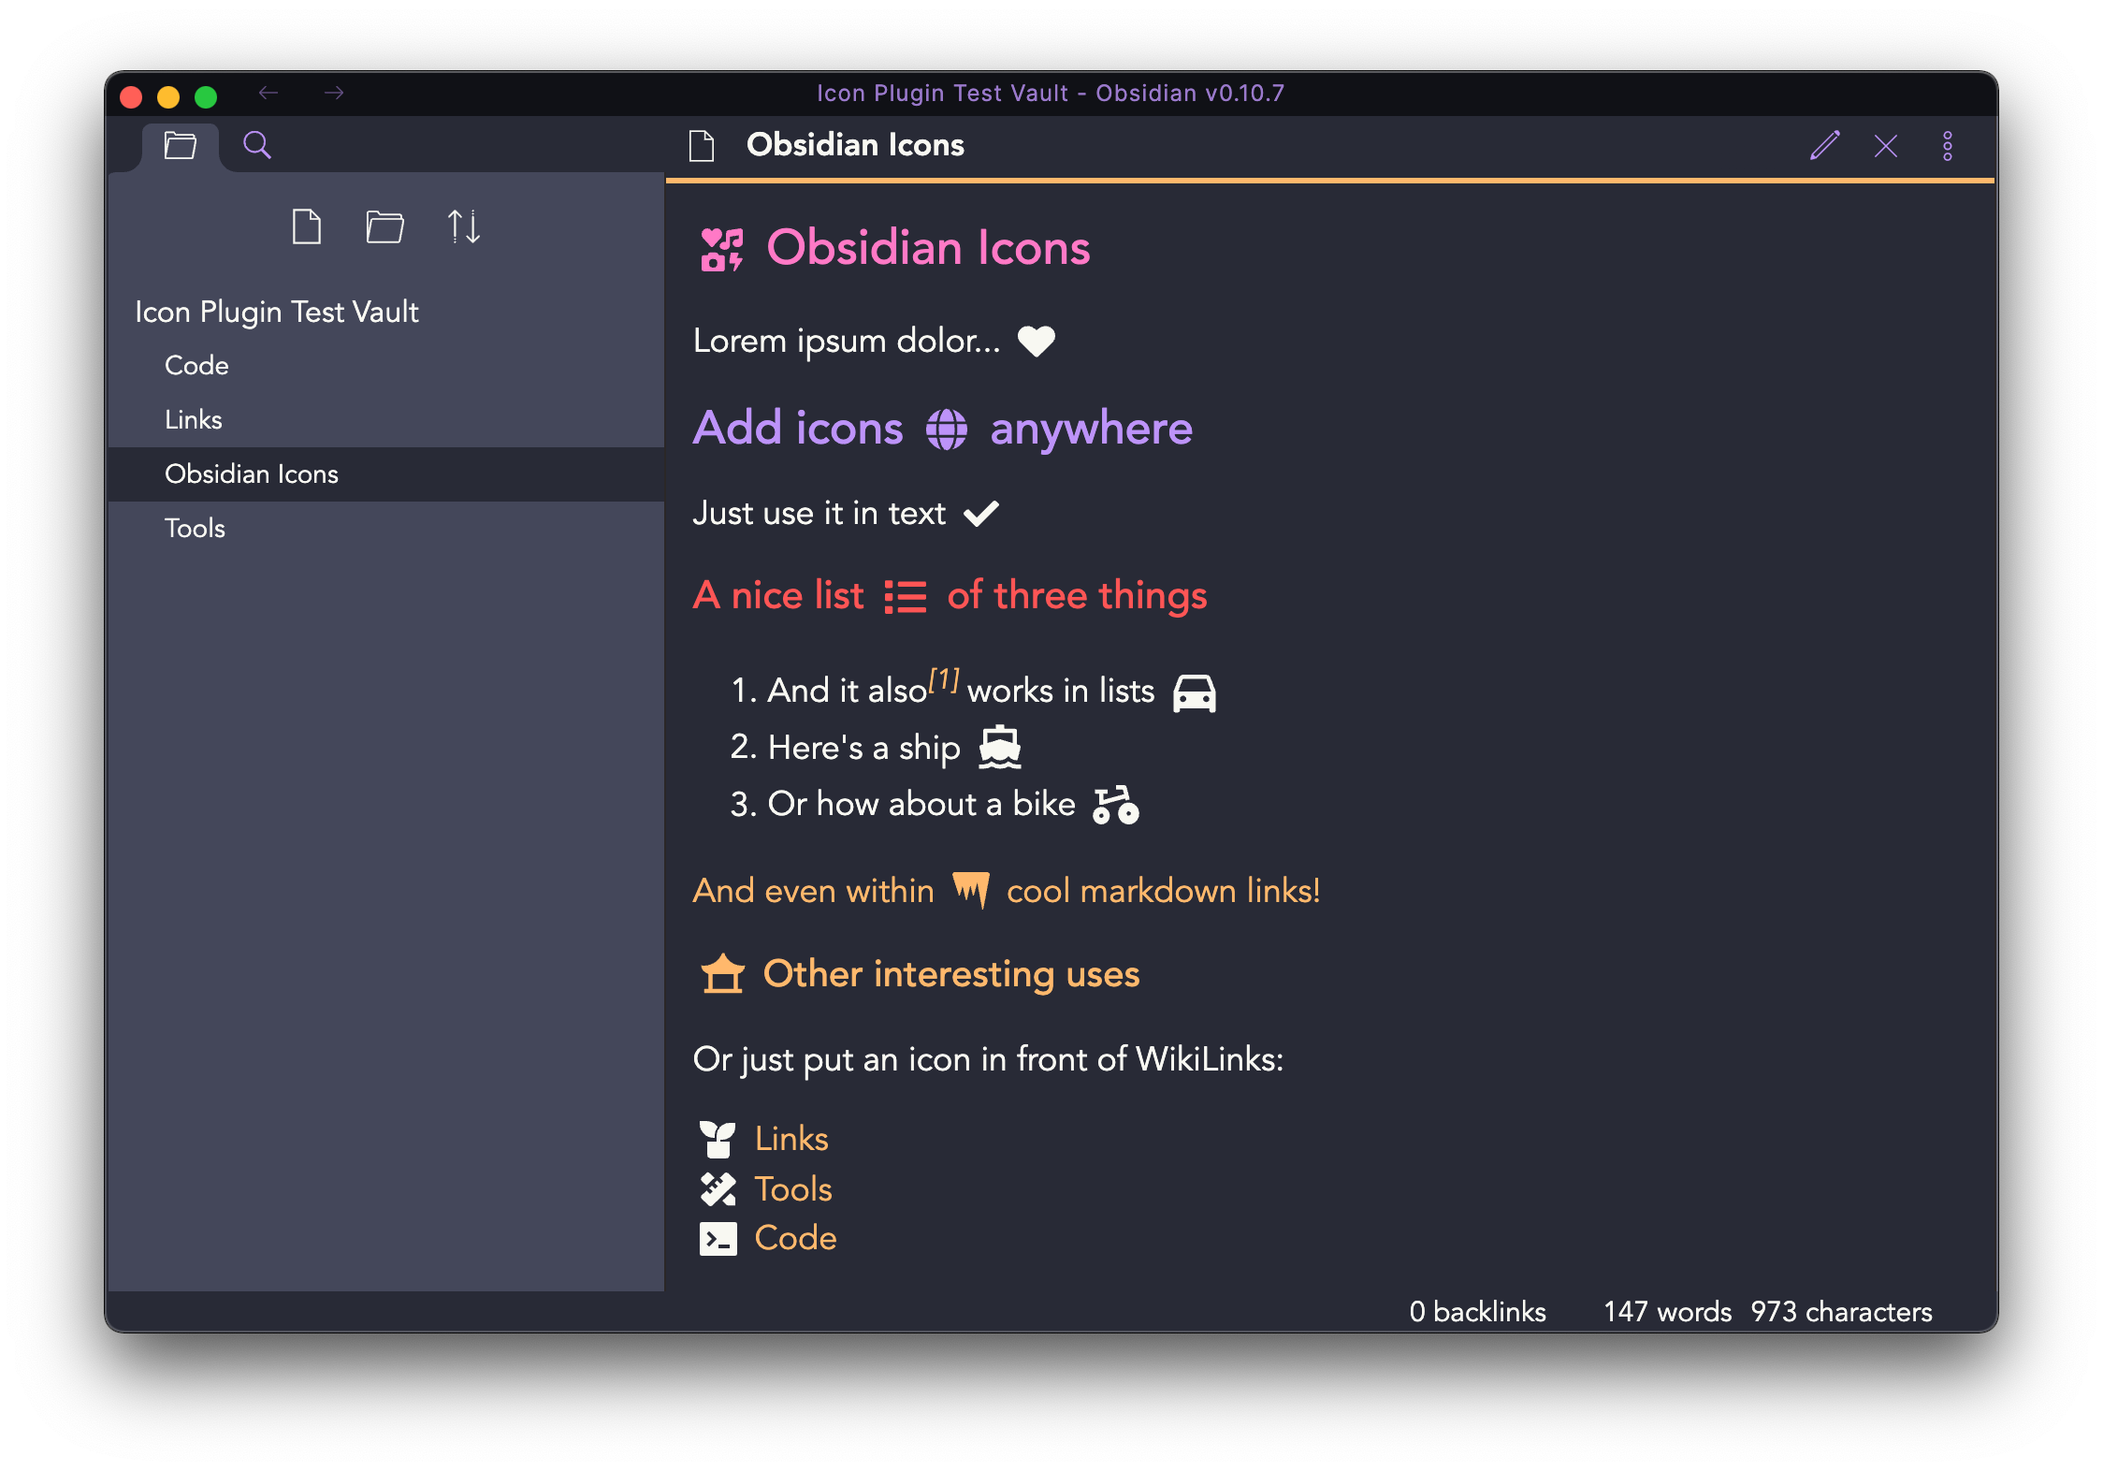The height and width of the screenshot is (1471, 2103).
Task: Click the footnote reference [1]
Action: [944, 680]
